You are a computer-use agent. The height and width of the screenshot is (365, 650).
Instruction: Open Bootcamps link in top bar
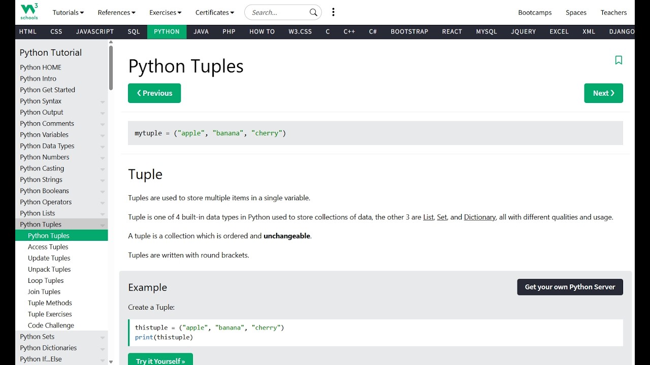click(535, 12)
